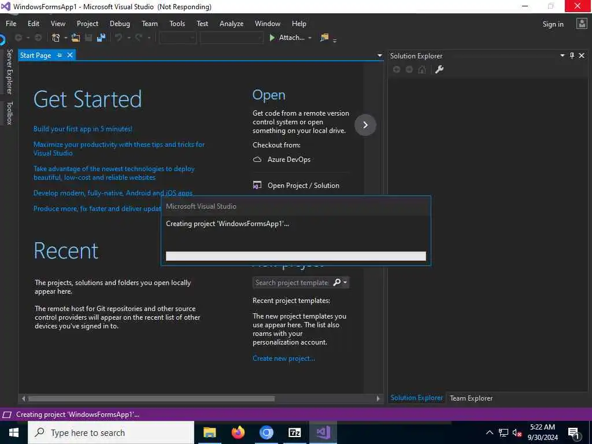Open the Toolbox side tab

pos(9,113)
